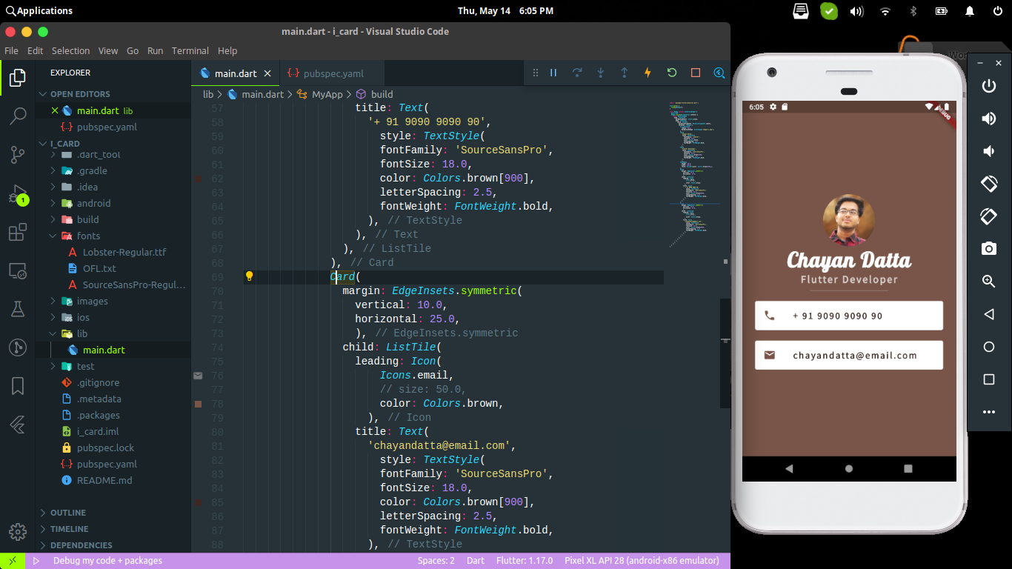The height and width of the screenshot is (569, 1012).
Task: Tap the Android home navigation button
Action: [x=849, y=468]
